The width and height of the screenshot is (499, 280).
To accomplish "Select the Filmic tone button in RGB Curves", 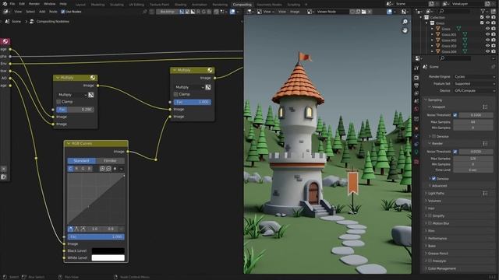I will tap(110, 161).
